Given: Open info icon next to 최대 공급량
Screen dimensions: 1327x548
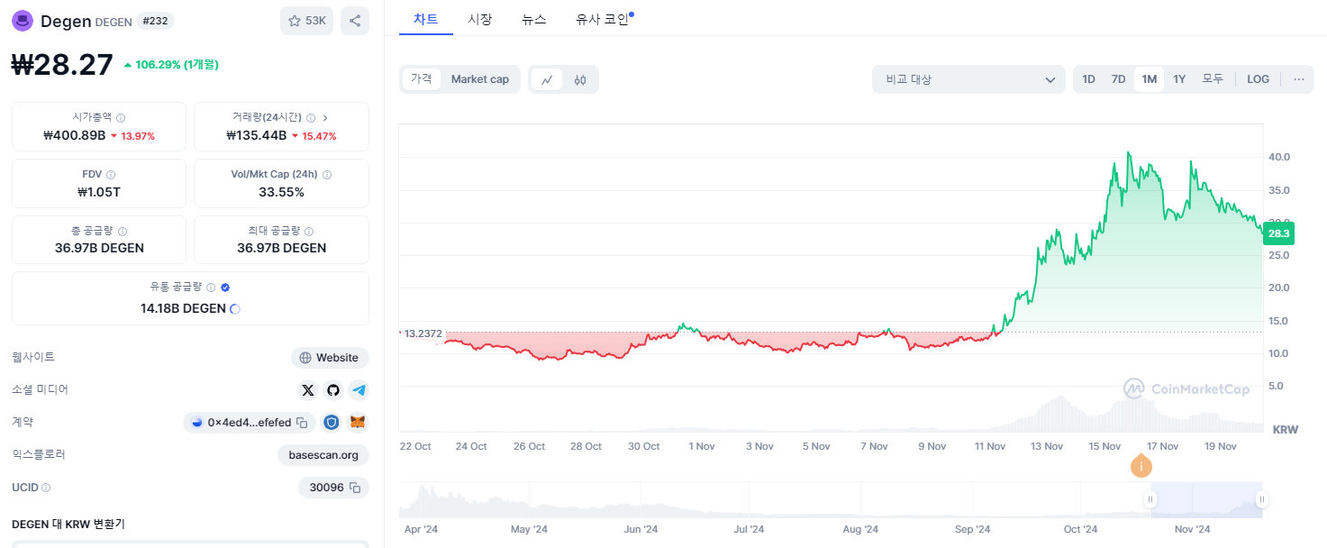Looking at the screenshot, I should tap(309, 231).
